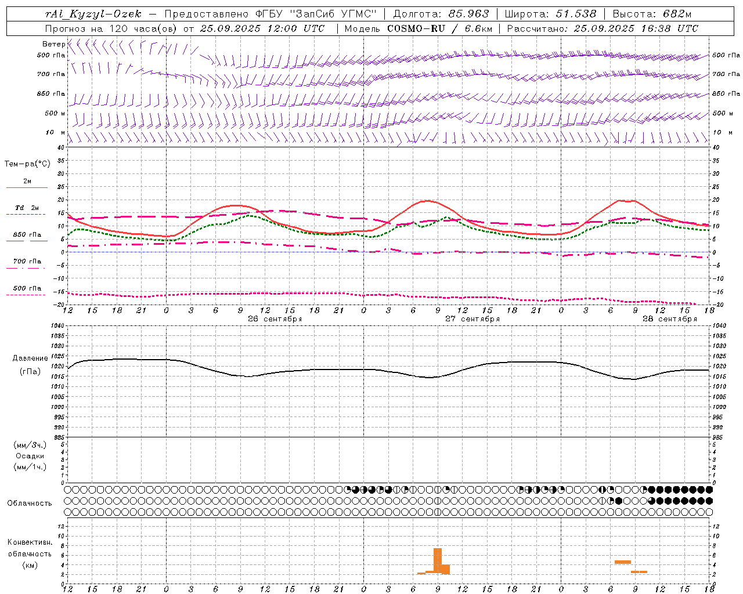
Task: Click the (мм/3ч.) unit label
Action: (30, 445)
